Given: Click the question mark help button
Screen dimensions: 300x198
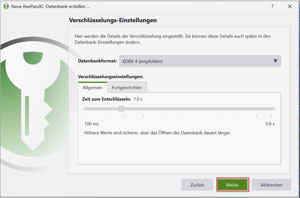Looking at the screenshot, I should click(x=272, y=6).
